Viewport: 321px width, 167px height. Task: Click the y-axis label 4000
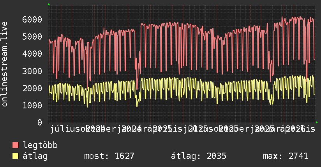32,54
